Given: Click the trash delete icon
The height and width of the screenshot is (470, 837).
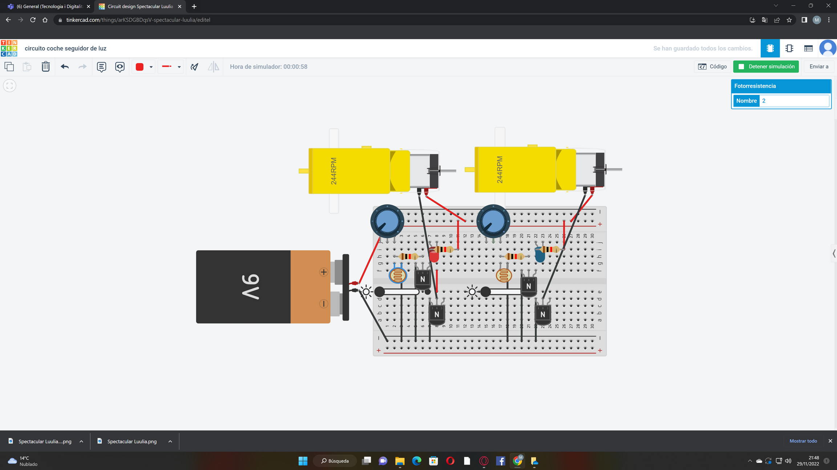Looking at the screenshot, I should click(45, 67).
